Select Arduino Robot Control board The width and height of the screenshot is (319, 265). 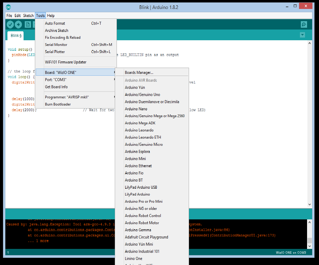[152, 216]
